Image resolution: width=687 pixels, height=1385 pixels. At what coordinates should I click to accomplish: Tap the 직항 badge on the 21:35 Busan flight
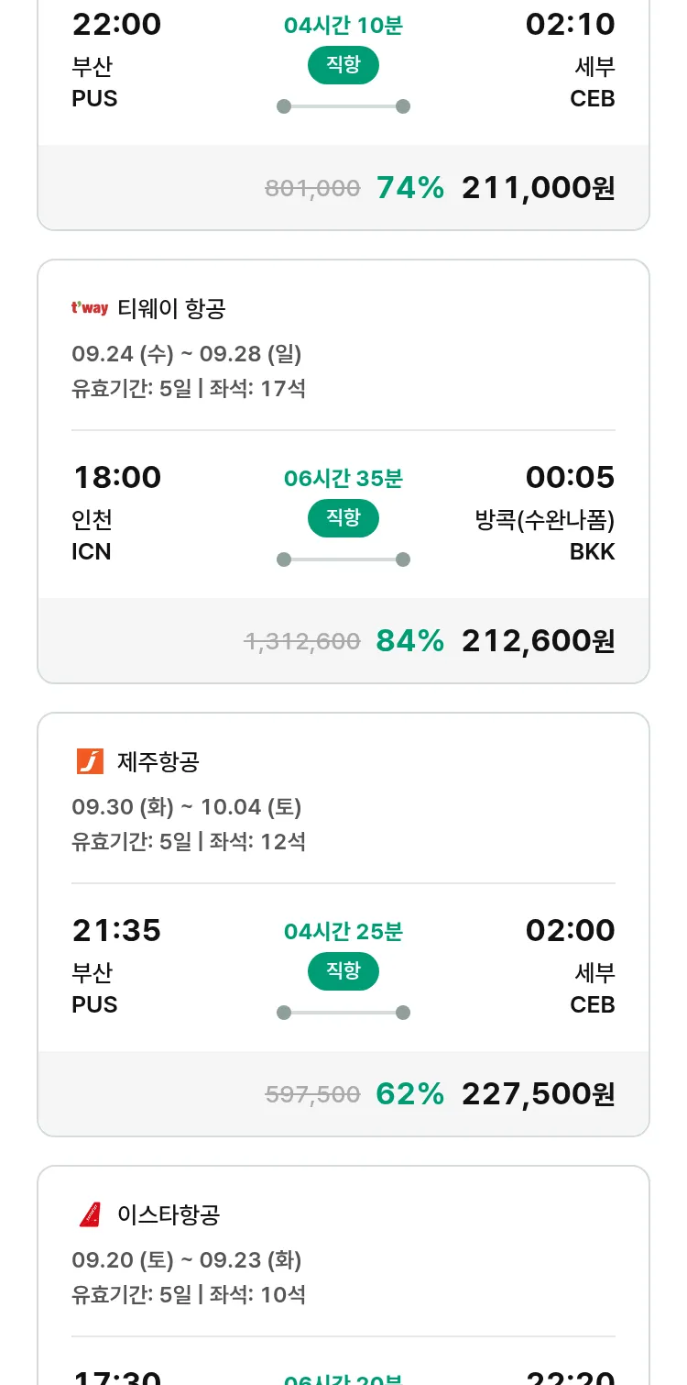coord(343,971)
